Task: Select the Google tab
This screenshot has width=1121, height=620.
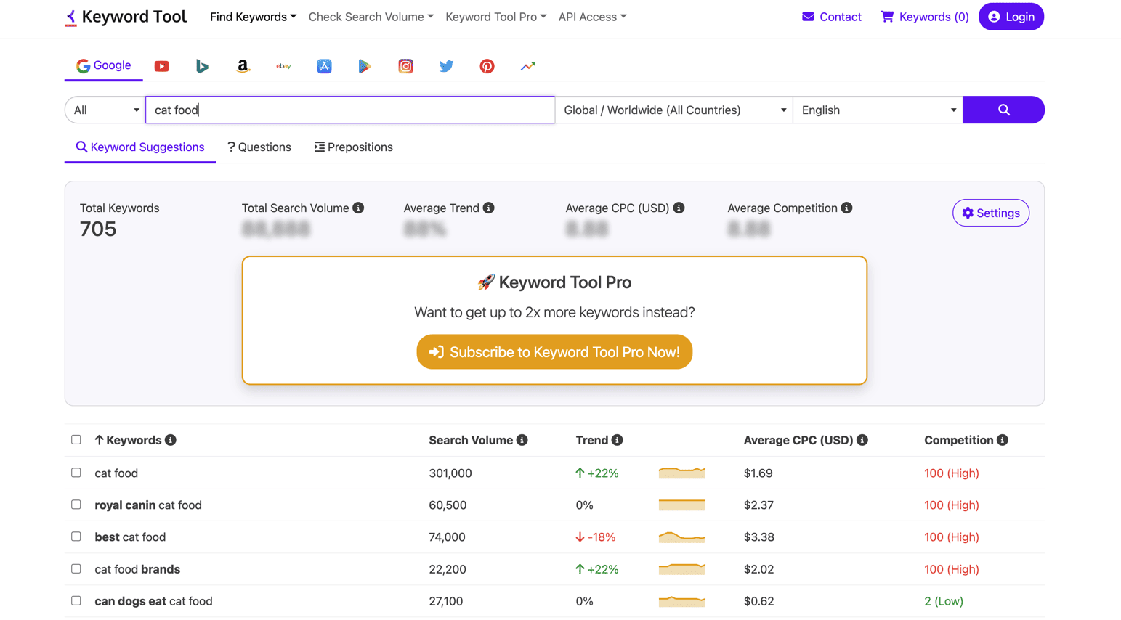Action: coord(104,65)
